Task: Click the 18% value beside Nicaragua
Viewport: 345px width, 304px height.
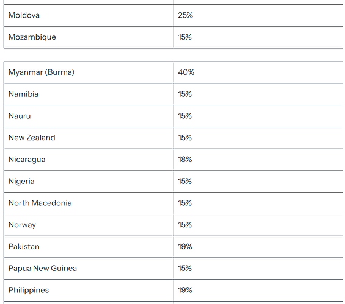Action: pyautogui.click(x=185, y=160)
